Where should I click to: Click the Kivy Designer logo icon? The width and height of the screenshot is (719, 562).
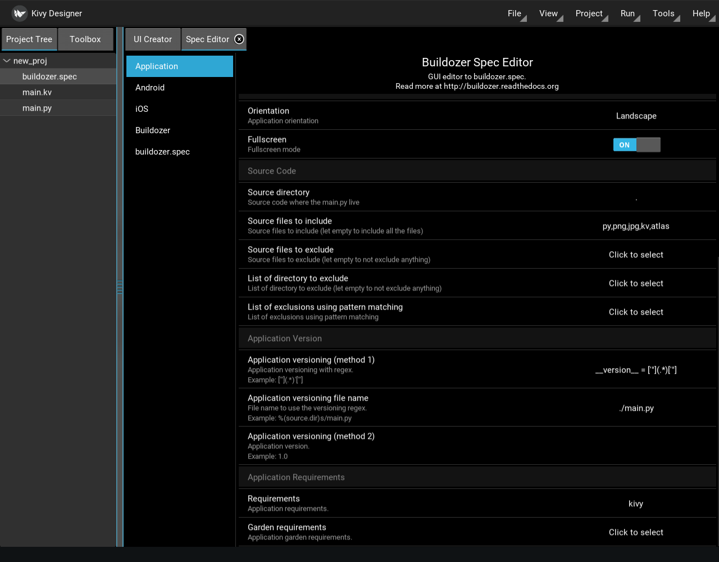pos(20,13)
